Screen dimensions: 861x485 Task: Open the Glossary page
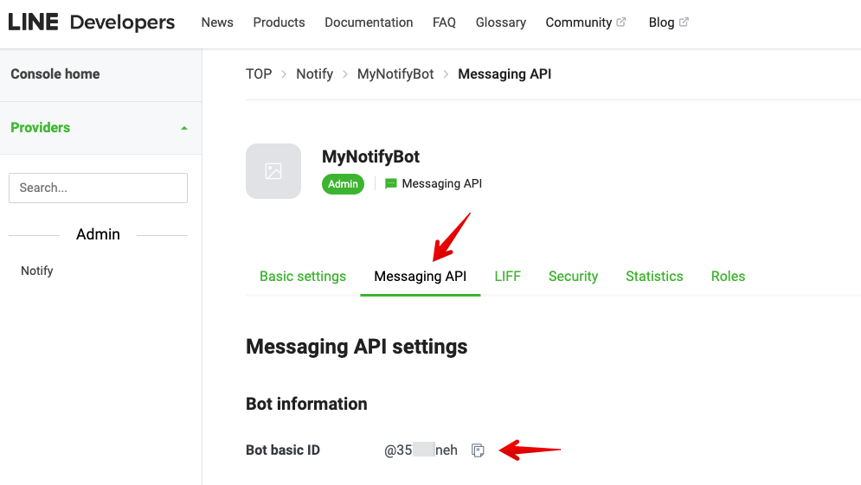501,22
